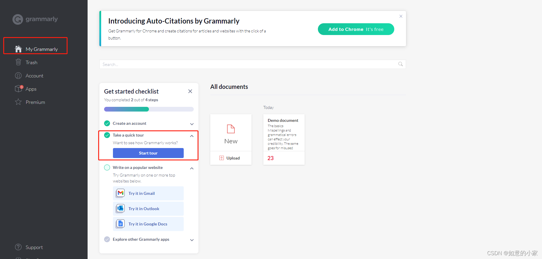Click 'You completed 2 out of 4 steps'
The height and width of the screenshot is (259, 542).
(131, 100)
